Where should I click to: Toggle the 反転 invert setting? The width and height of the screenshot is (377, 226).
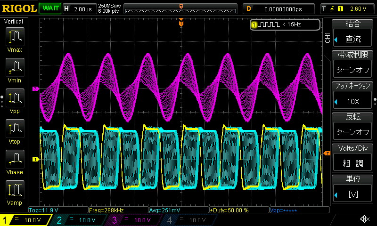coord(352,132)
